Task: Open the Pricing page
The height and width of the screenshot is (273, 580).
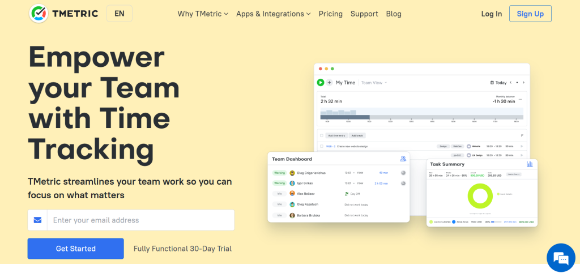Action: (331, 14)
